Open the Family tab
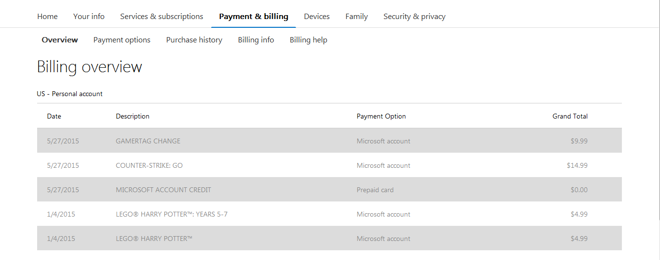The width and height of the screenshot is (660, 260). pos(357,17)
